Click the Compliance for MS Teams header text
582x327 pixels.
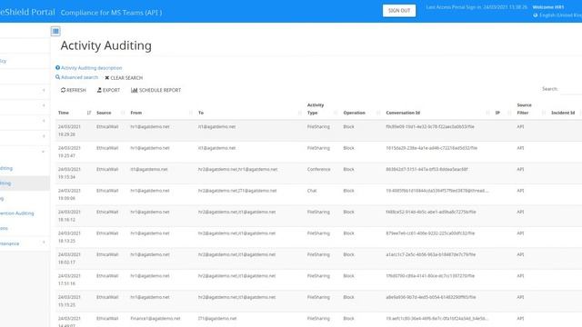pyautogui.click(x=111, y=13)
